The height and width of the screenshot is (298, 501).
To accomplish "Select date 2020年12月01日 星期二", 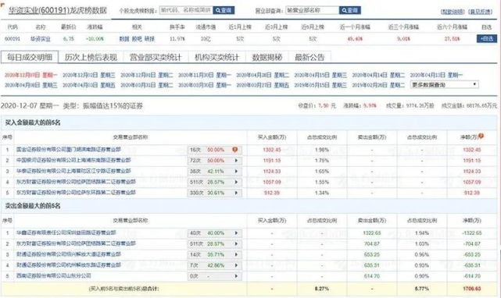I will (x=147, y=75).
